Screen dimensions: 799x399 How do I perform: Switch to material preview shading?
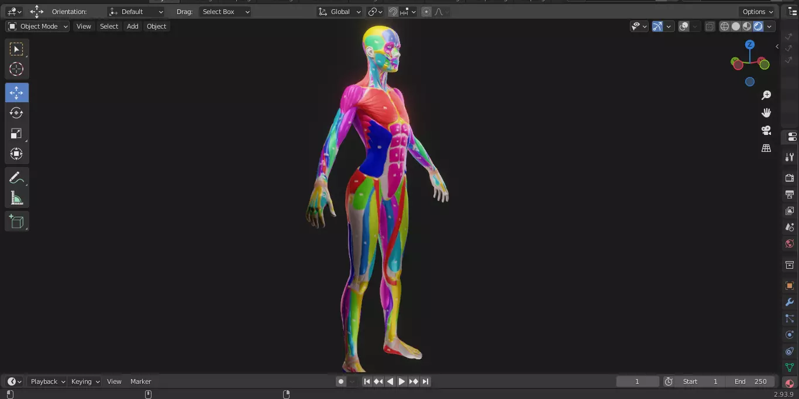pyautogui.click(x=747, y=26)
